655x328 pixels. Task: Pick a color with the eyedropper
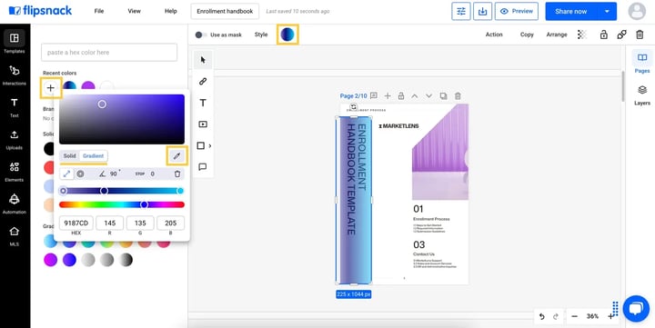[176, 156]
